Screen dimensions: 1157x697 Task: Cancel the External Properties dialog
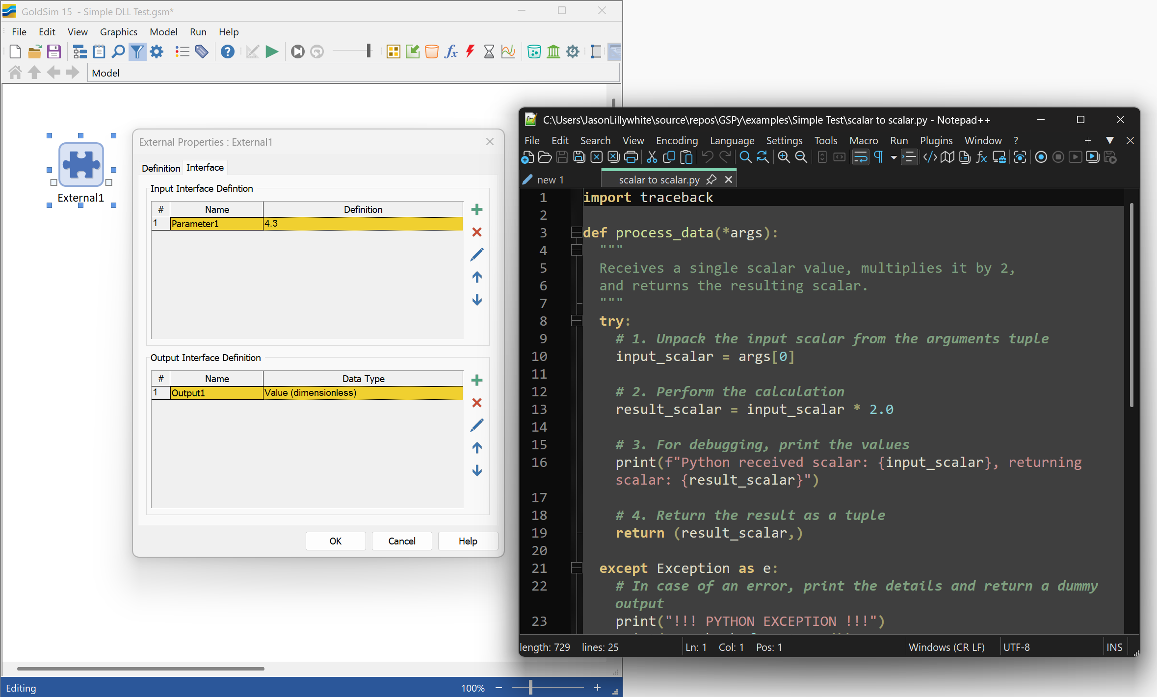coord(401,541)
